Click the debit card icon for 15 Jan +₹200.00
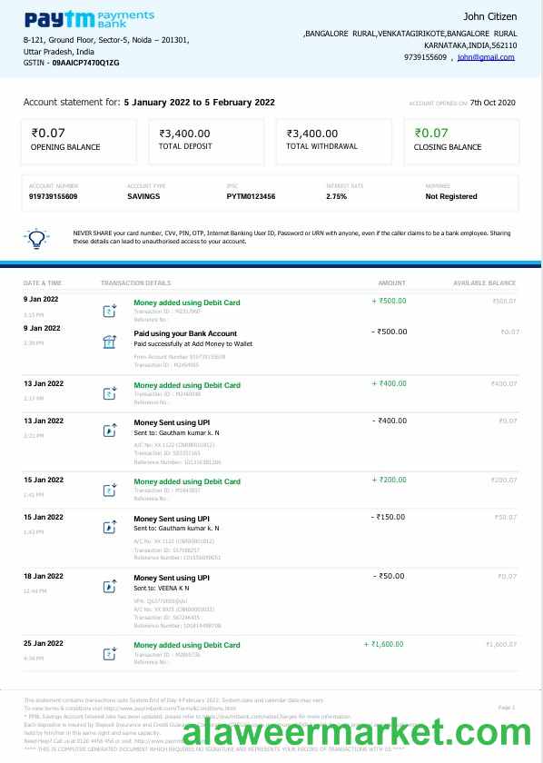This screenshot has width=543, height=763. (110, 490)
